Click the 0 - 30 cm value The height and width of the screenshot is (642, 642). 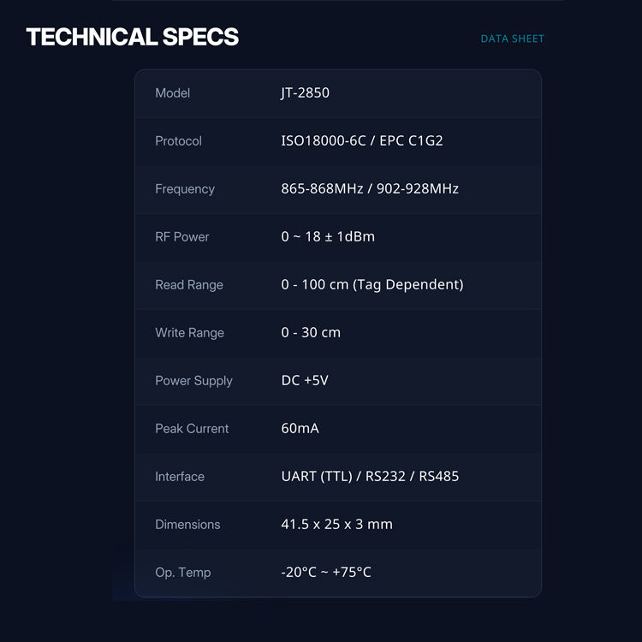point(311,332)
